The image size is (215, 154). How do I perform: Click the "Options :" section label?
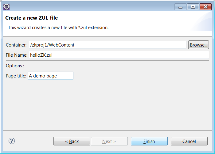click(x=15, y=66)
